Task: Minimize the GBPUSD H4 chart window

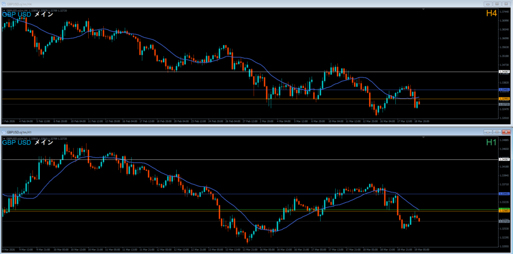Action: coord(487,4)
